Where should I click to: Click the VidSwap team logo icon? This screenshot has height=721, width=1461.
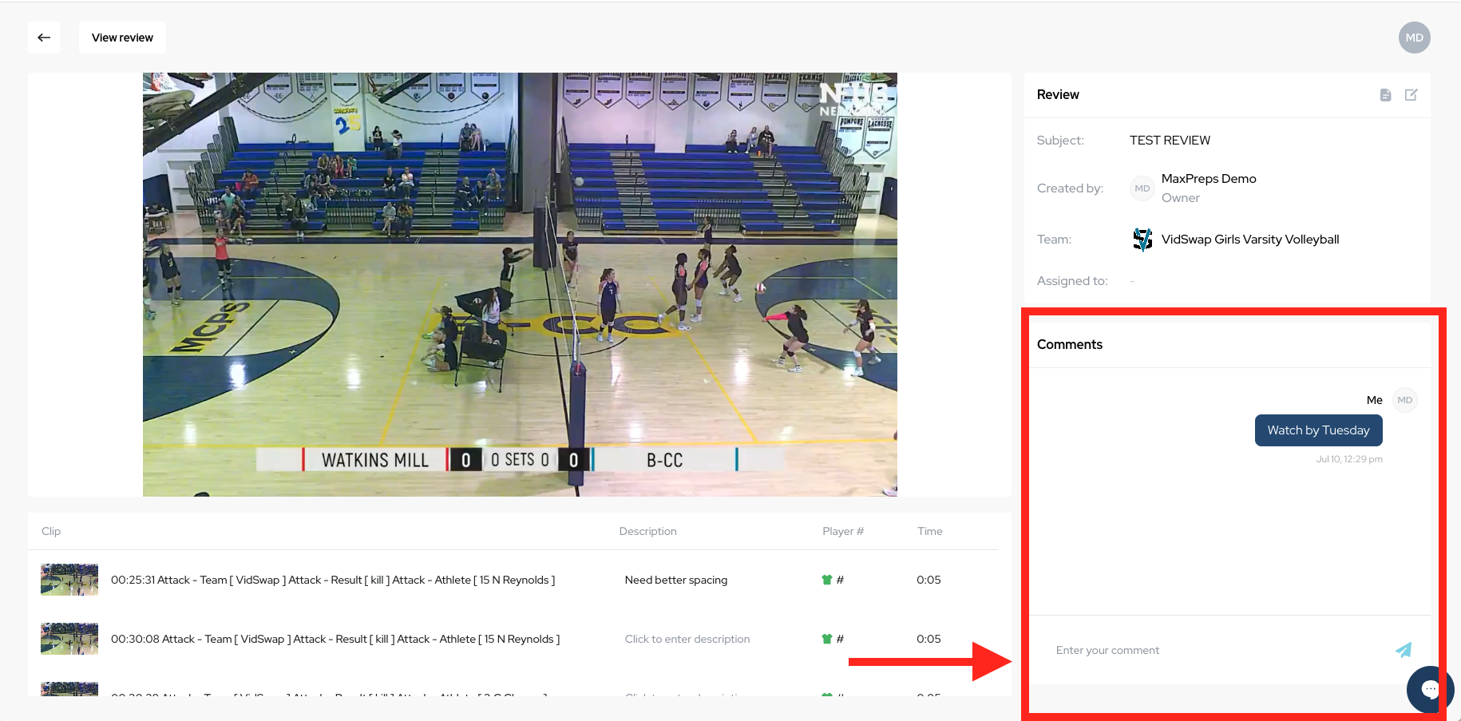point(1142,240)
